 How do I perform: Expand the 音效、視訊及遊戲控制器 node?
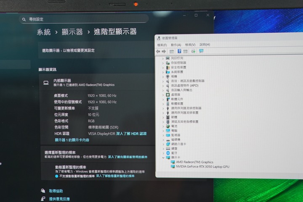pyautogui.click(x=163, y=81)
